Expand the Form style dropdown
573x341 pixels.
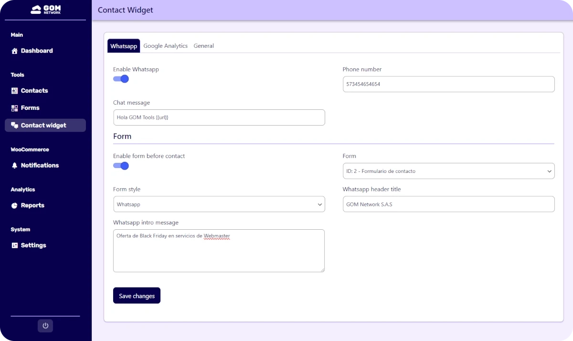tap(219, 204)
